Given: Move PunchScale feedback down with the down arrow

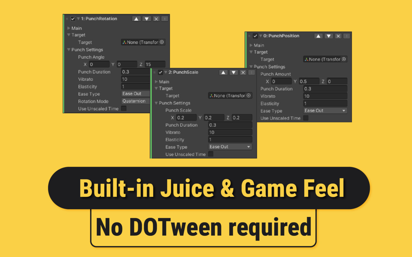Looking at the screenshot, I should [234, 72].
